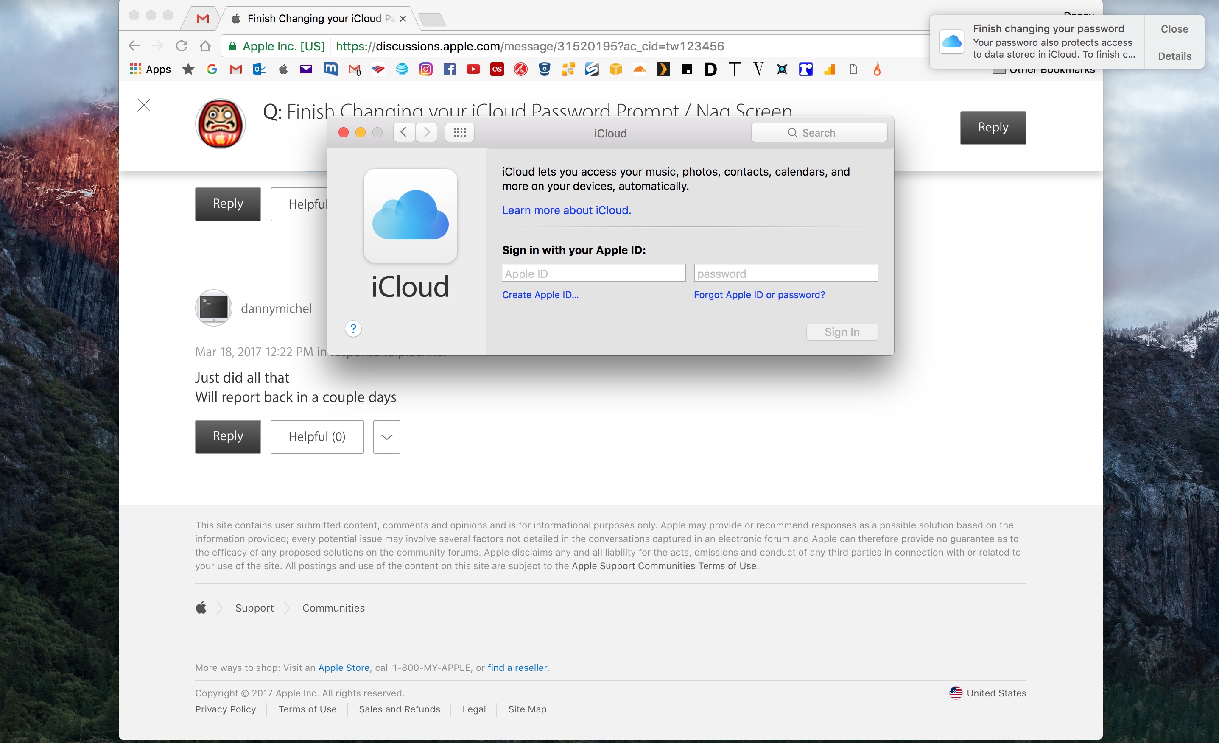Click the password input field
This screenshot has width=1219, height=743.
point(785,274)
